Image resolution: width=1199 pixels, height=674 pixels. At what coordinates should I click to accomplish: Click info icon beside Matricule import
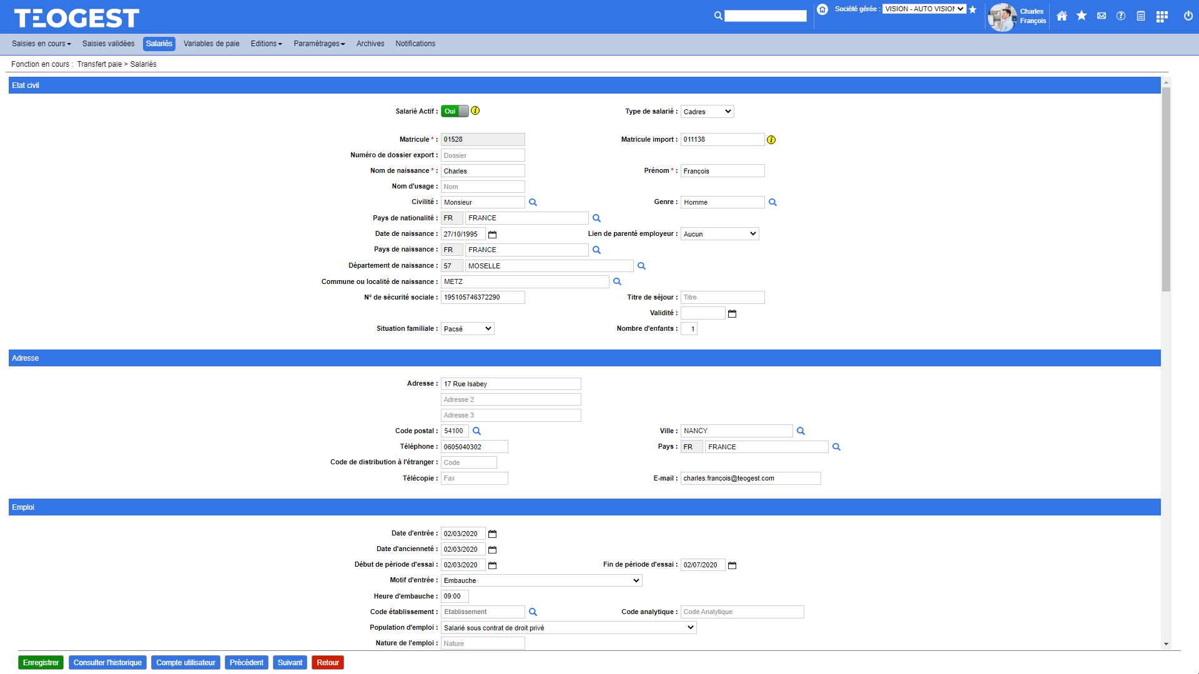[x=771, y=140]
